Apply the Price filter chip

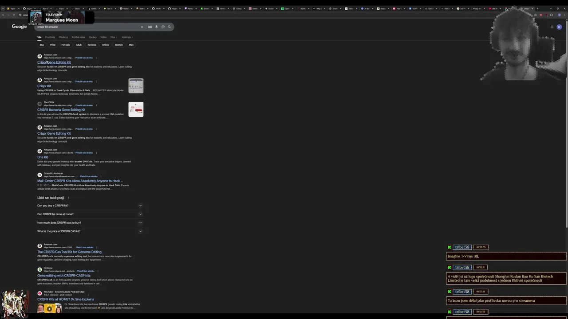click(x=53, y=45)
